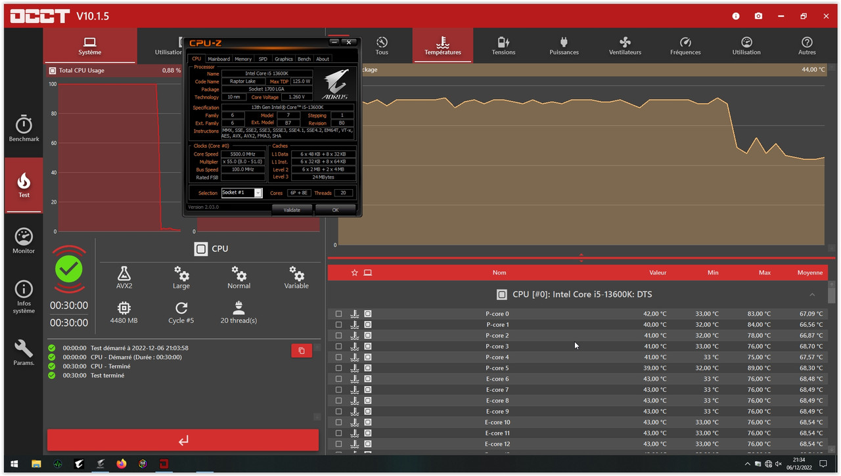This screenshot has height=476, width=841.
Task: Open the Memory tab in CPU-Z
Action: [x=243, y=59]
